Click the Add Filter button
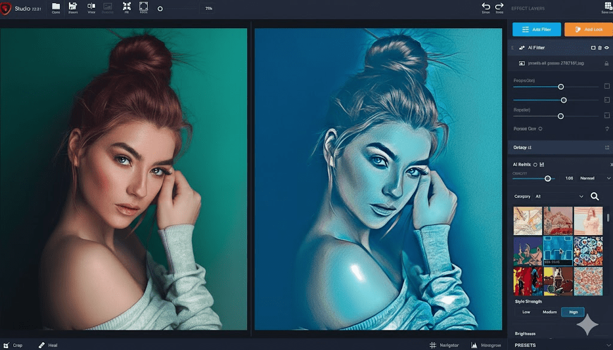Screen dimensions: 613x350 536,29
